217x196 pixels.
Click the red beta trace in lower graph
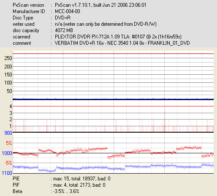[113, 152]
